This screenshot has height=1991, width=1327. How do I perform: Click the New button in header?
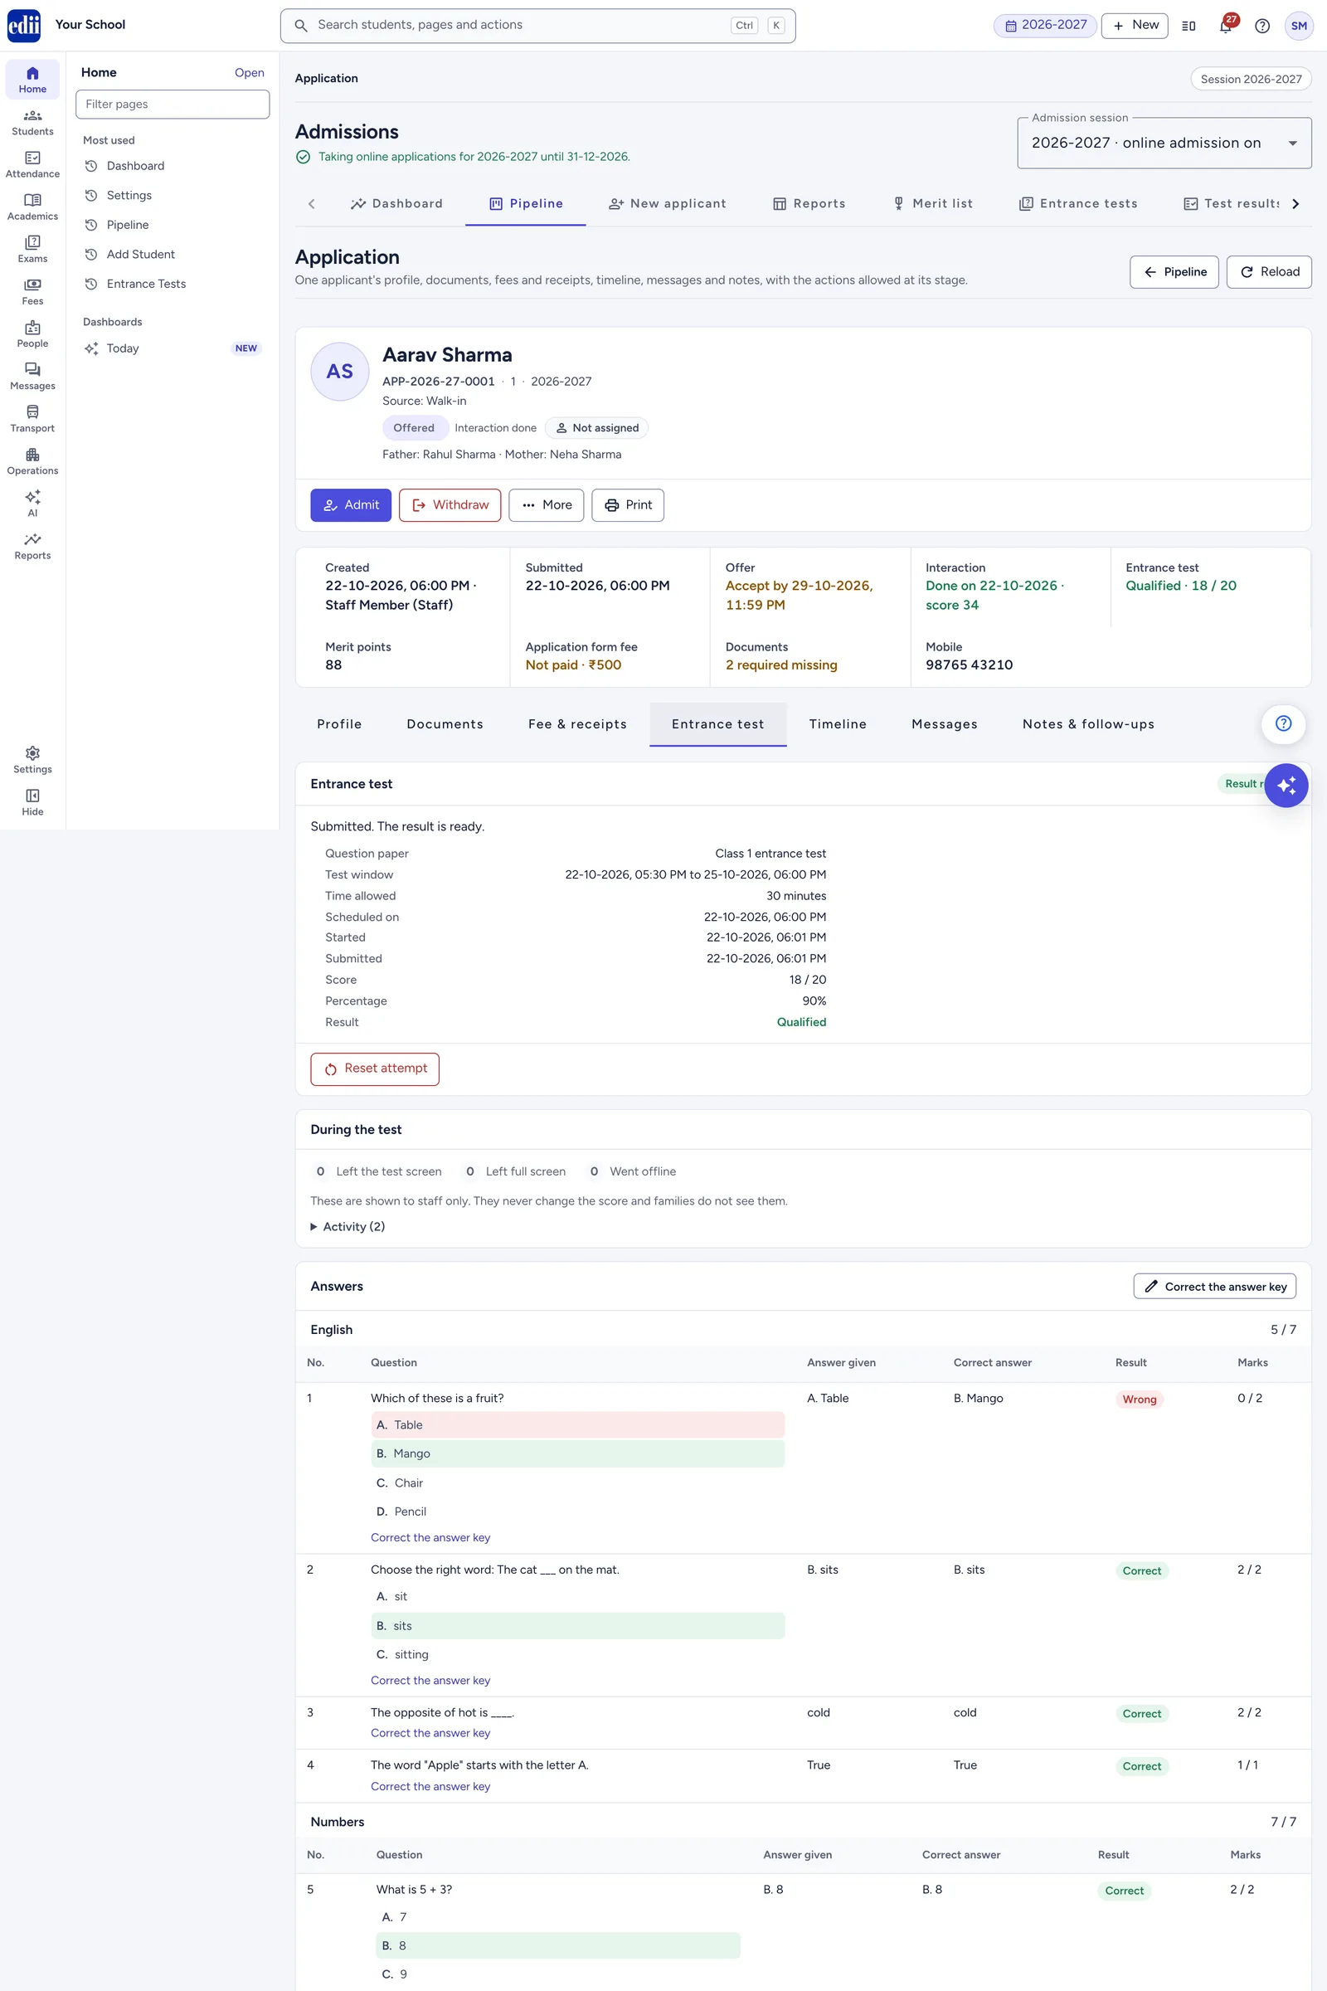[1134, 26]
